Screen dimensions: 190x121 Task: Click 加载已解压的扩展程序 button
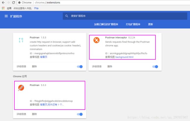coord(106,24)
